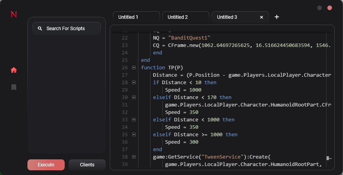
Task: Fold the 'elseif Distance < 1000' block
Action: [134, 120]
